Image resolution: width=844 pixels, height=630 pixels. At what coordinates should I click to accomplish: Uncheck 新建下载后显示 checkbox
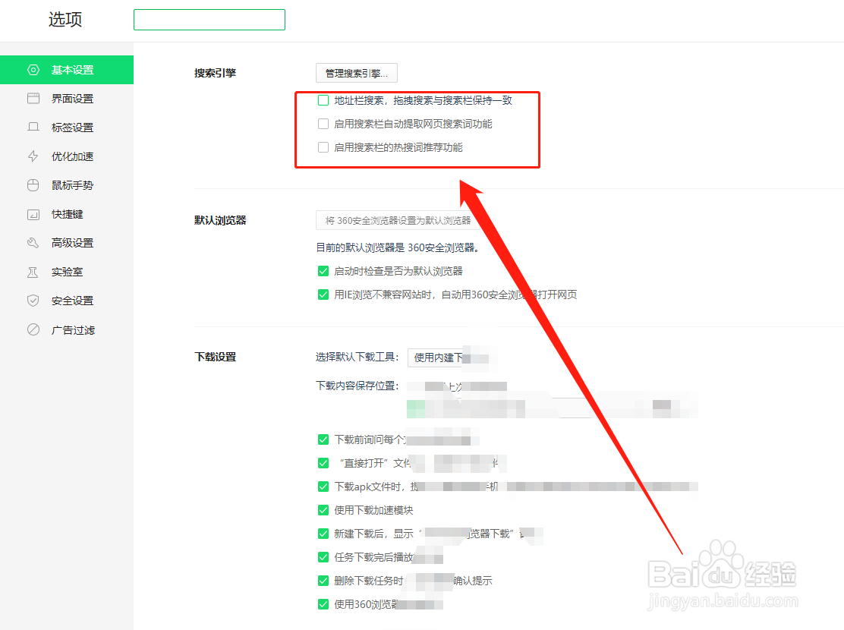click(323, 534)
